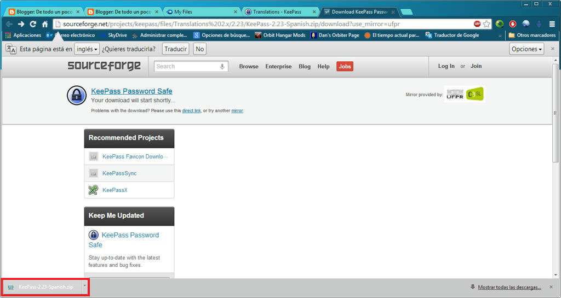Click the KeePassX project icon
This screenshot has width=561, height=298.
point(93,190)
